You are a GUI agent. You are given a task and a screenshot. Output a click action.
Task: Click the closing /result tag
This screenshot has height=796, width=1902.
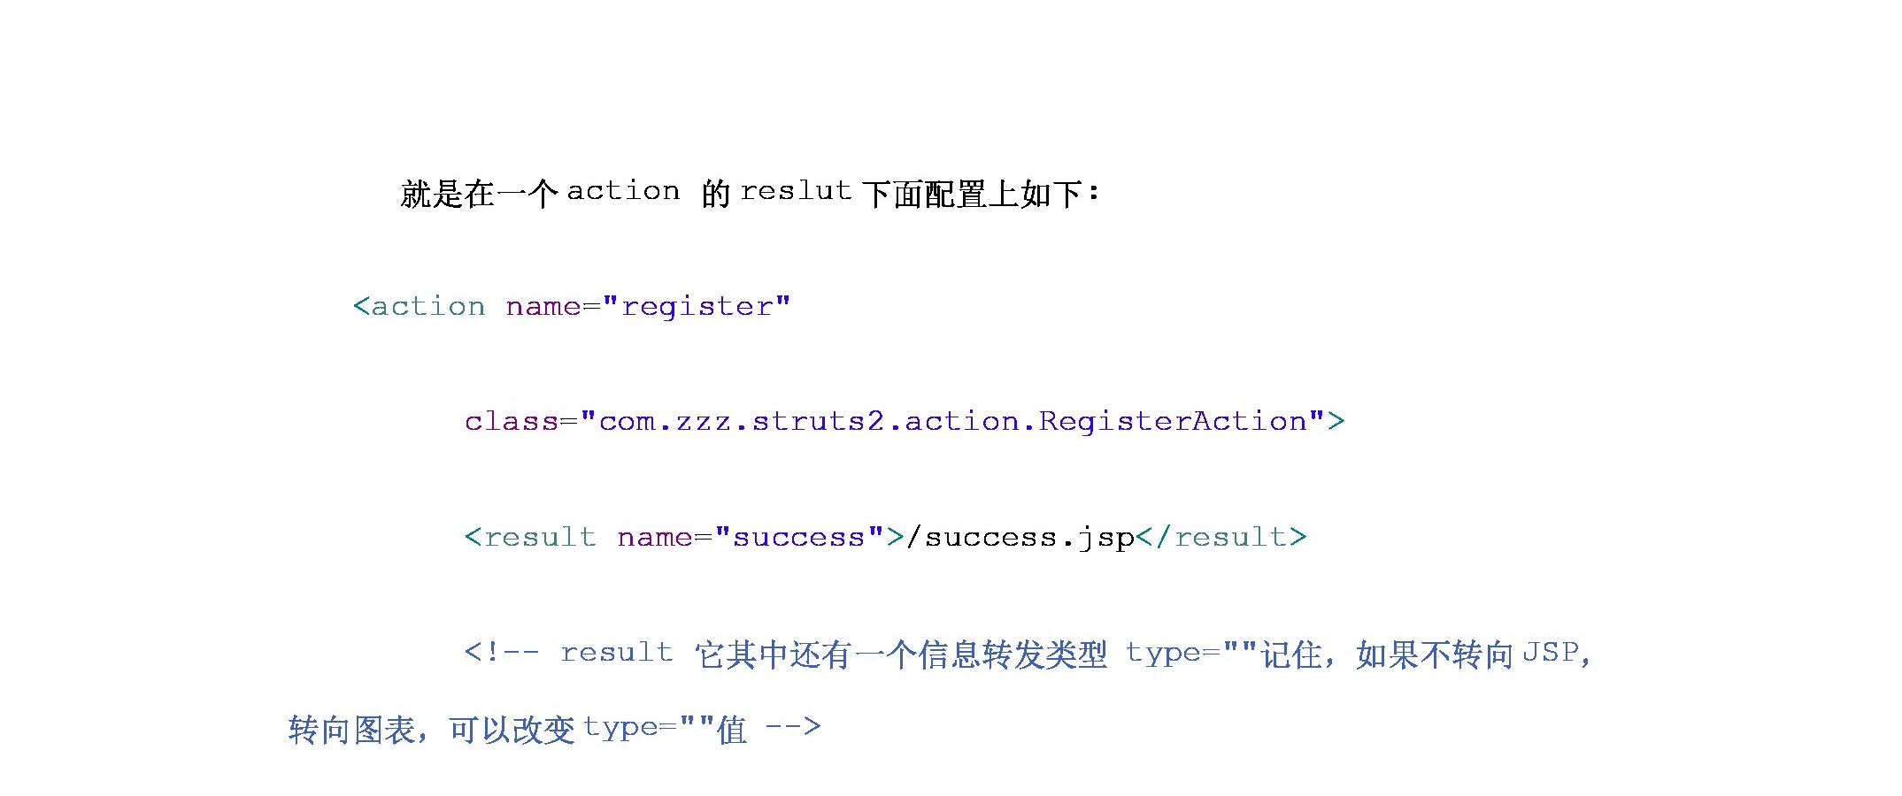pyautogui.click(x=1221, y=537)
